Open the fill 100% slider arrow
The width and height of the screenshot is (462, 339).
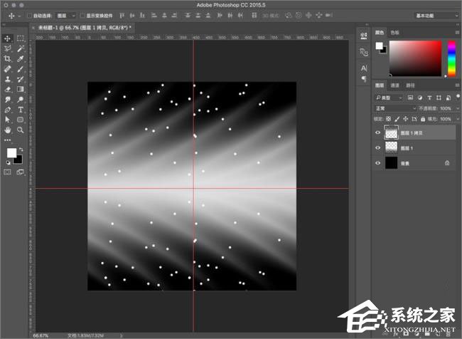(458, 119)
